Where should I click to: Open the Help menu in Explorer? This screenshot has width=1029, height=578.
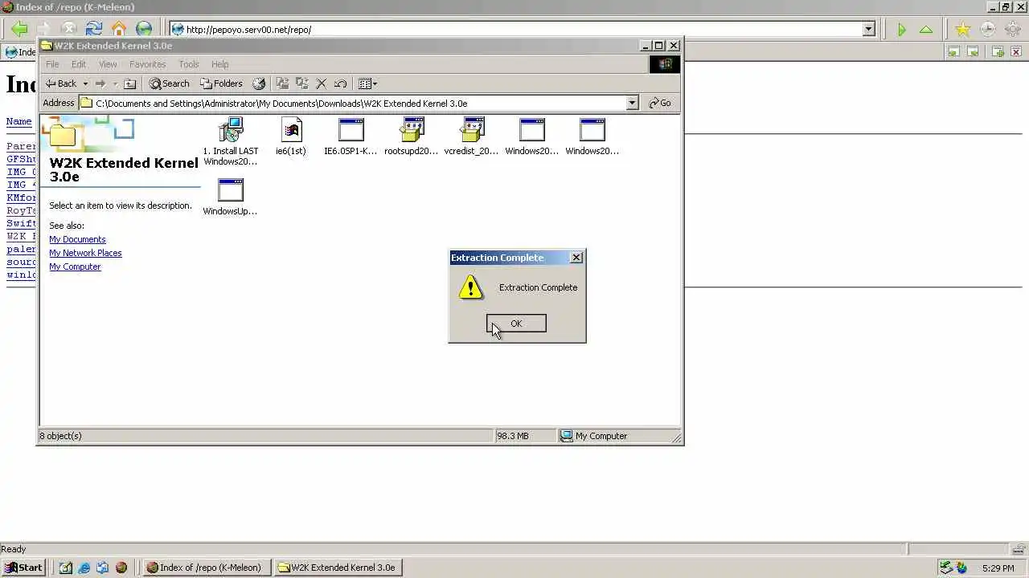[x=220, y=64]
